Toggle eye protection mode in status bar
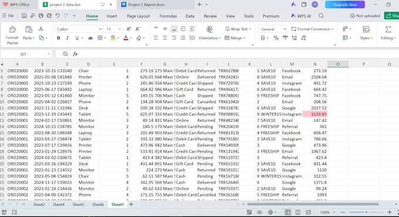Image resolution: width=399 pixels, height=217 pixels. pos(259,212)
